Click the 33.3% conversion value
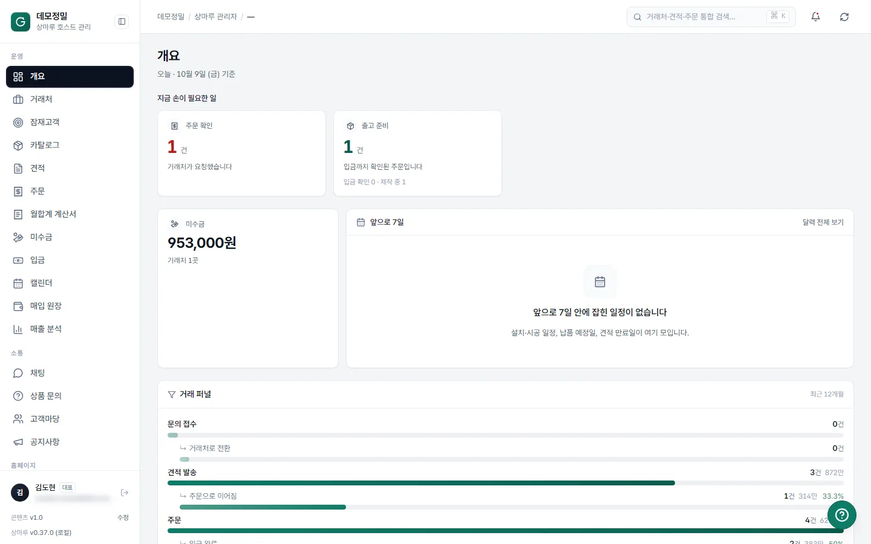 point(833,496)
